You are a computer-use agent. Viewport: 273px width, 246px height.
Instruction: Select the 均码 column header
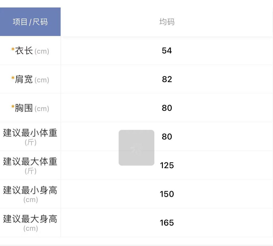pyautogui.click(x=167, y=22)
